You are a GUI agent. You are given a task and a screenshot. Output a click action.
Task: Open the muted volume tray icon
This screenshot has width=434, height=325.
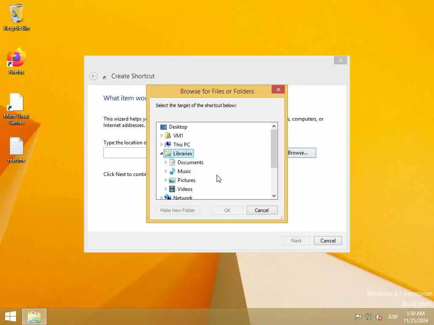click(378, 317)
